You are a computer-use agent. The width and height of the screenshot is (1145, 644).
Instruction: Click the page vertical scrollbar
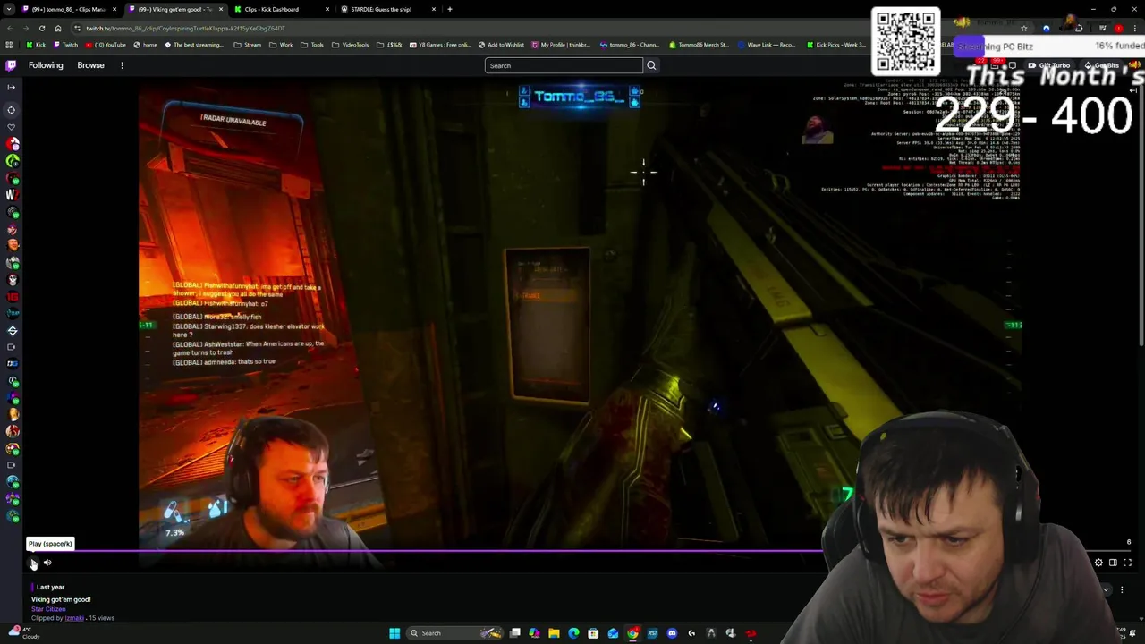point(1141,215)
